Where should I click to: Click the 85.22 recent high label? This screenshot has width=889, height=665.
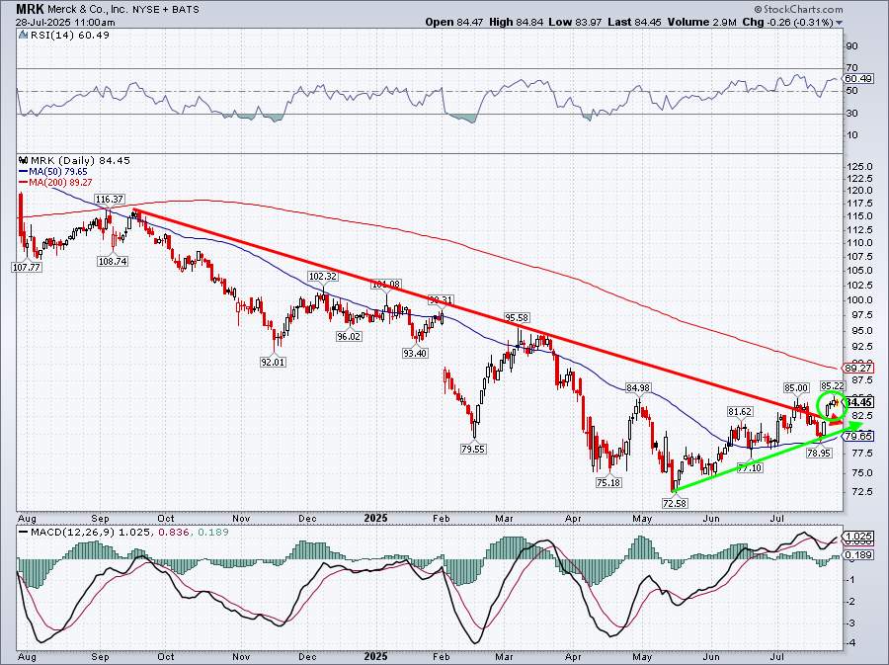(x=832, y=385)
